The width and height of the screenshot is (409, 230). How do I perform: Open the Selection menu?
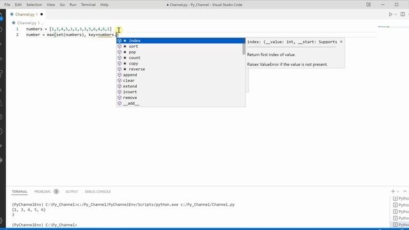[x=34, y=4]
